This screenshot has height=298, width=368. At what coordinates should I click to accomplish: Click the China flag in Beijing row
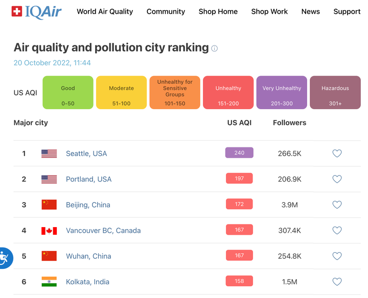(x=49, y=205)
